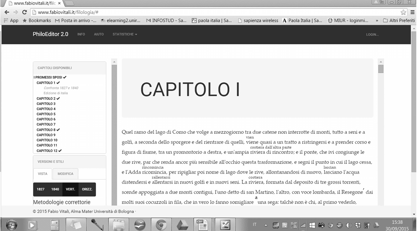Open the calculator in the taskbar

point(55,225)
